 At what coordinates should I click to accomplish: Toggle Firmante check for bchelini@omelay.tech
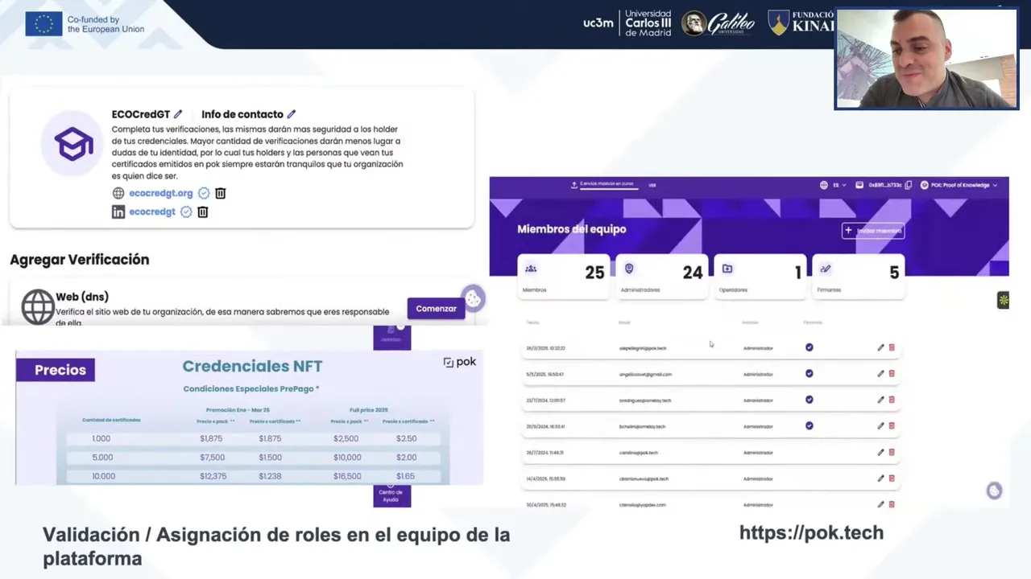pos(809,425)
